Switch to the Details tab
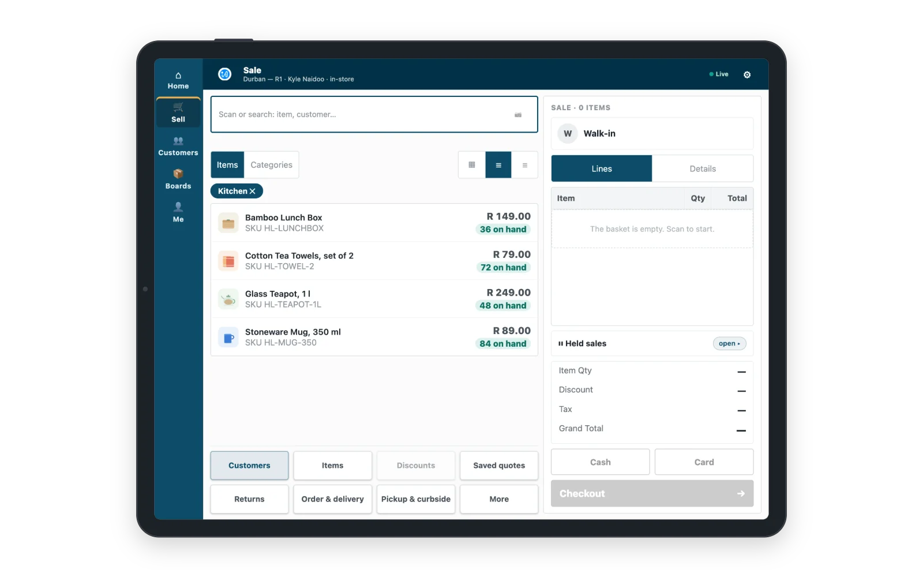Image resolution: width=923 pixels, height=577 pixels. point(703,168)
